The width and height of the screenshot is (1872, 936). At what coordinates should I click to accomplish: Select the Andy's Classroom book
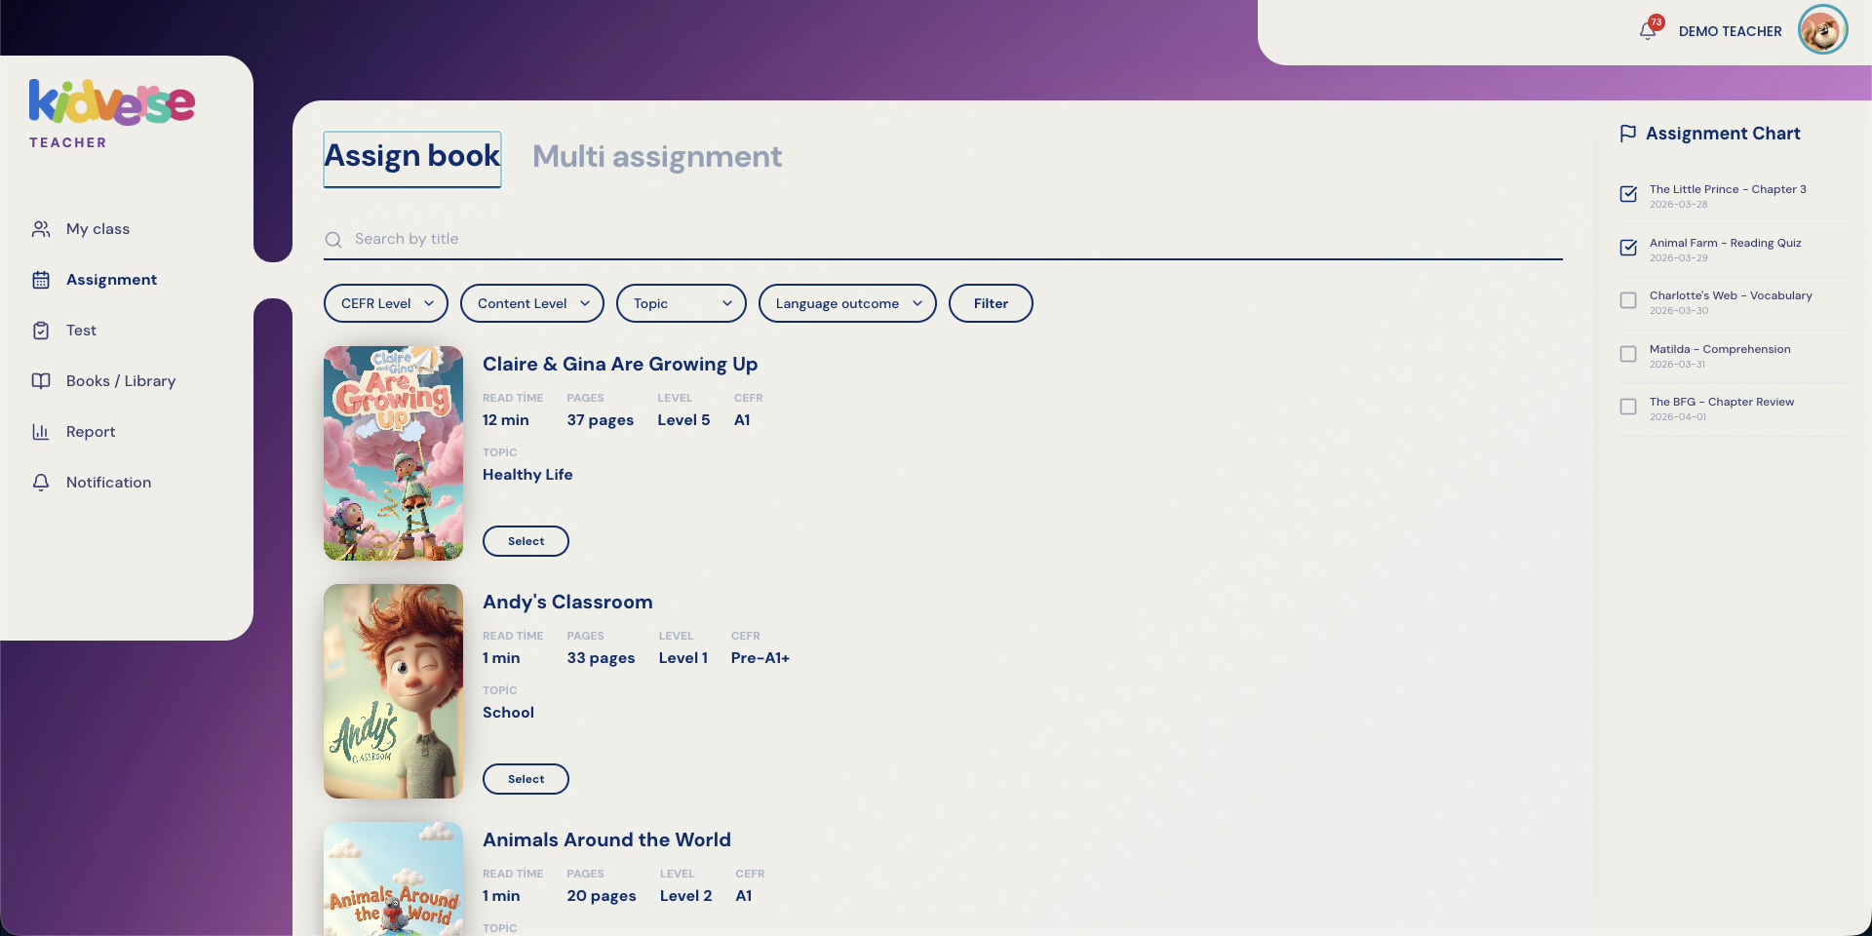point(526,779)
